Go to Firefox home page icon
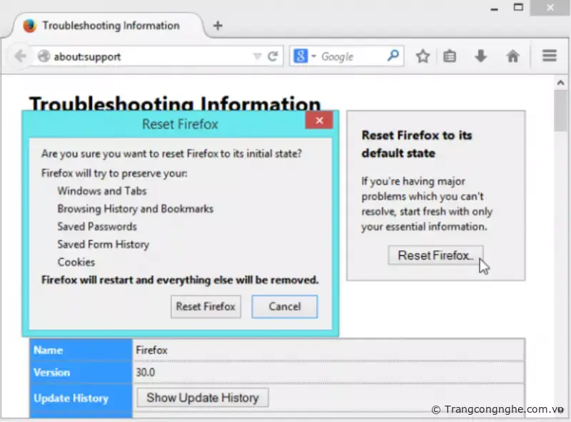 pos(512,56)
